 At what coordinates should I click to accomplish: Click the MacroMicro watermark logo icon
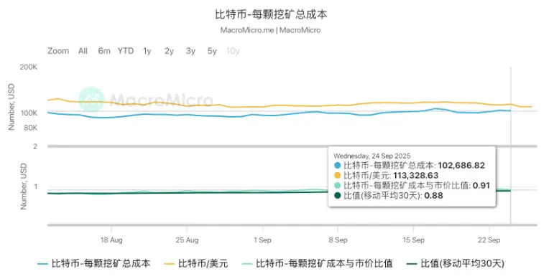pos(91,100)
